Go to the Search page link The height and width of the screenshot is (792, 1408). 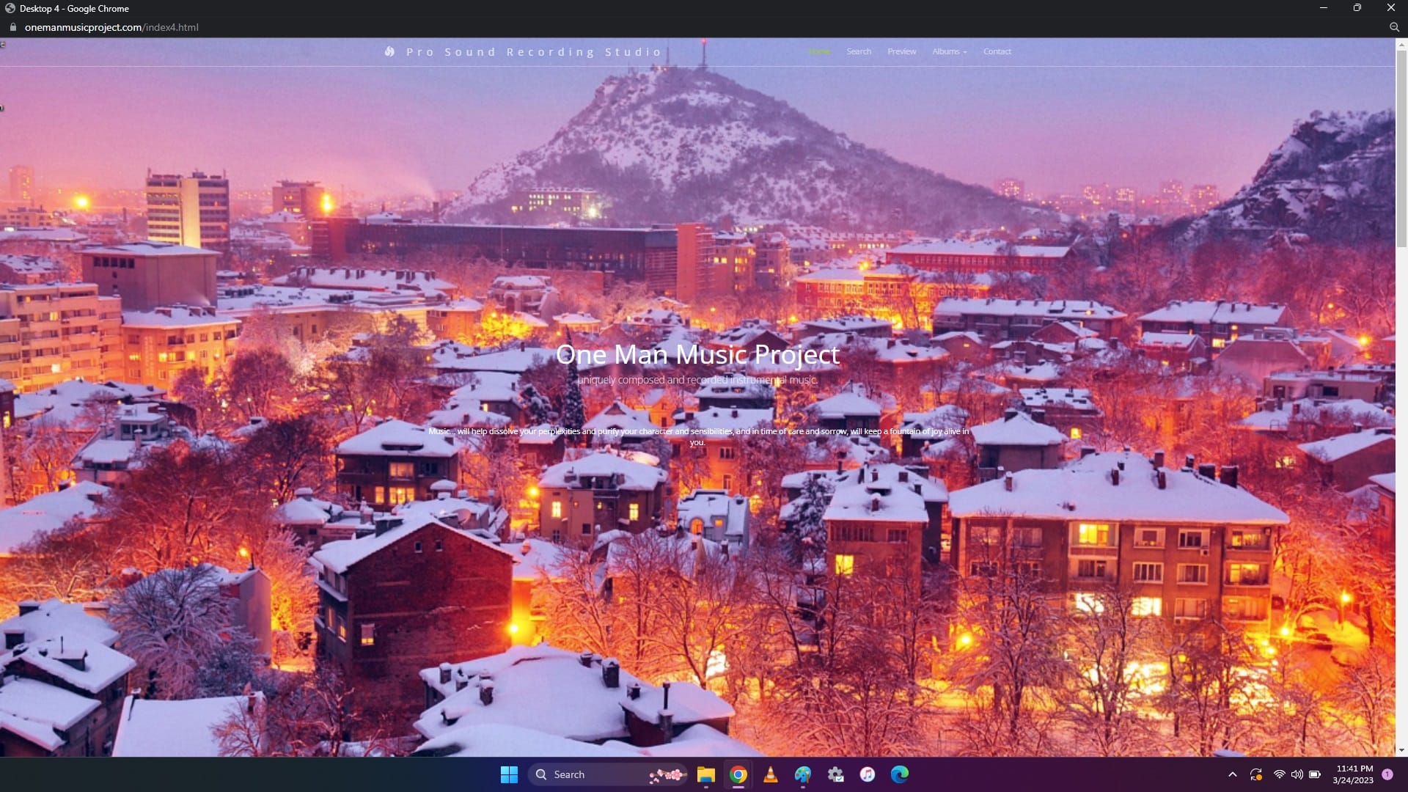[x=859, y=51]
